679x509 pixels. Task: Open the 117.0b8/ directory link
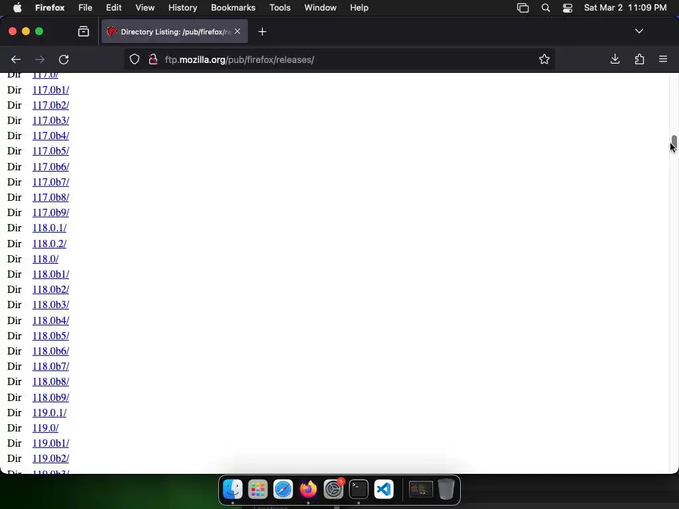tap(50, 197)
